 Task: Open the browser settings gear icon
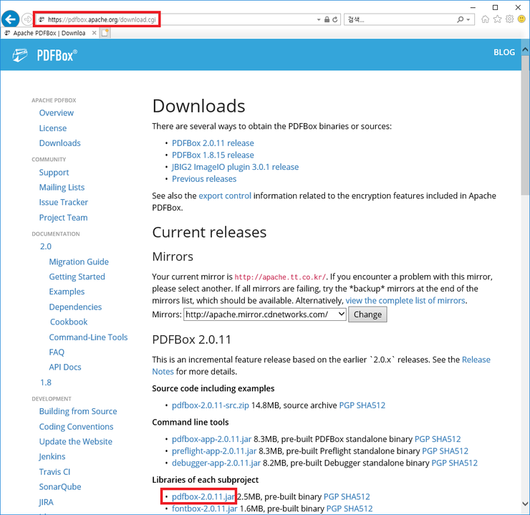coord(509,19)
